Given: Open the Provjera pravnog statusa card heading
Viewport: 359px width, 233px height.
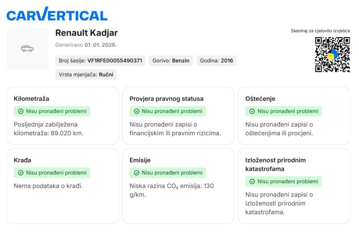Looking at the screenshot, I should 166,99.
